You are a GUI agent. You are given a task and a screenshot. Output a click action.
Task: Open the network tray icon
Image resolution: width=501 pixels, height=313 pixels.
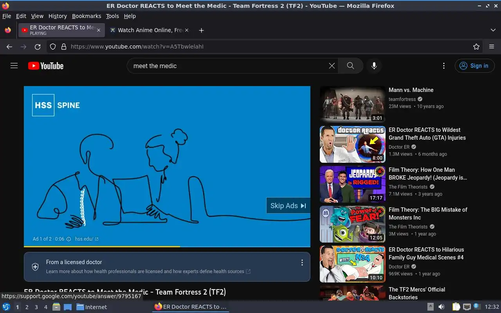pos(467,307)
